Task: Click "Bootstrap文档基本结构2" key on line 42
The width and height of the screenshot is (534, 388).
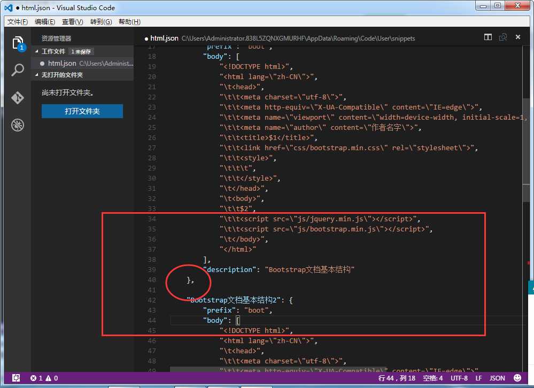Action: (235, 300)
